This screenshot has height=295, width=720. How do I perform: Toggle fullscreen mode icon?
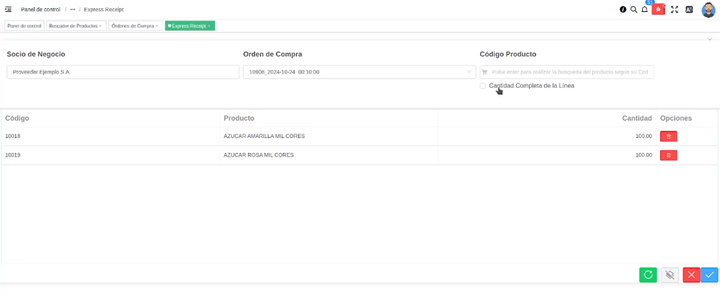674,9
